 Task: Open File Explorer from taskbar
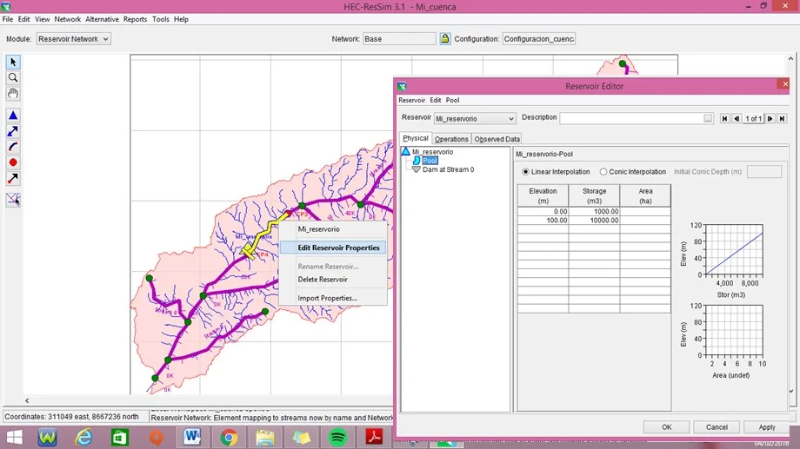265,438
